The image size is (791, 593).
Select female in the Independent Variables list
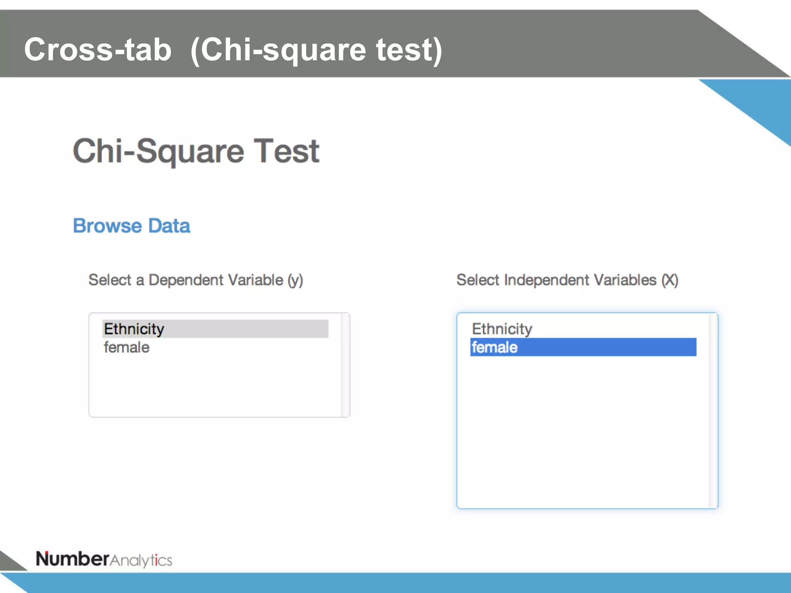pyautogui.click(x=583, y=347)
